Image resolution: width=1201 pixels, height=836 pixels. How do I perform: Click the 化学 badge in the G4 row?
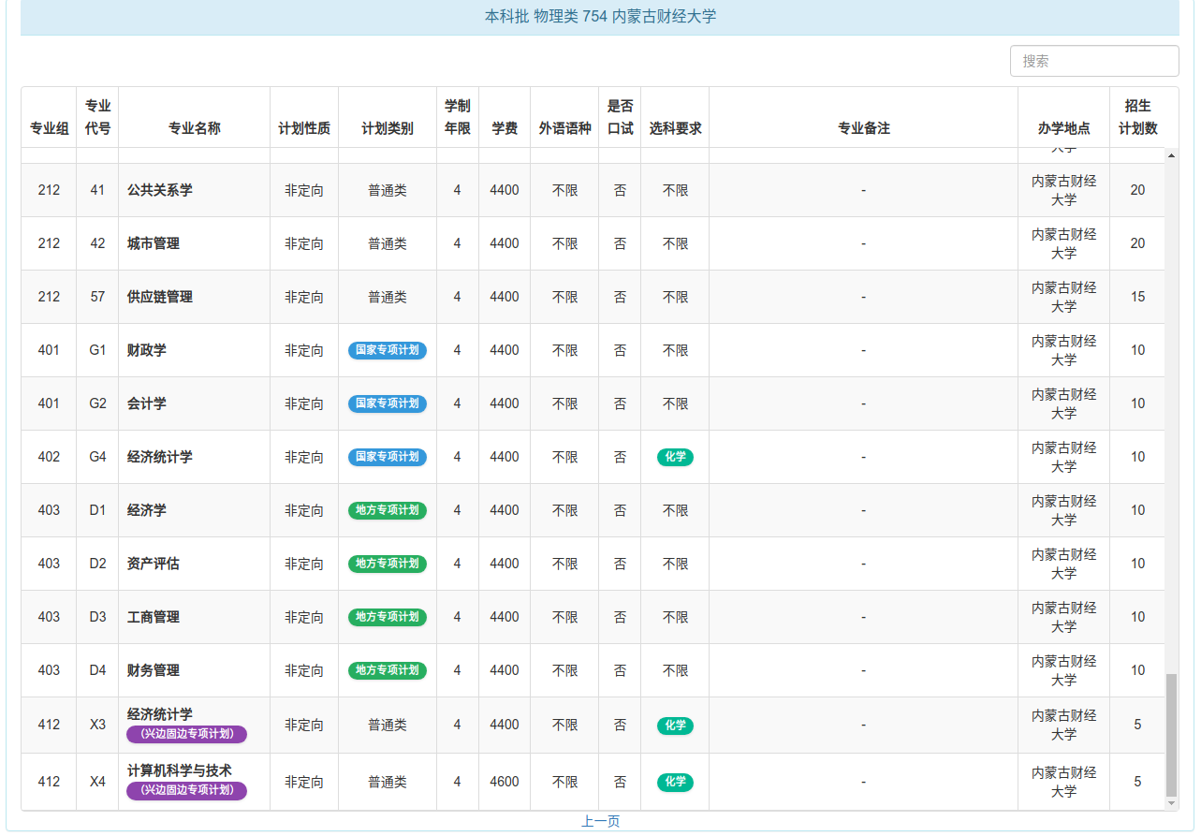pyautogui.click(x=675, y=457)
